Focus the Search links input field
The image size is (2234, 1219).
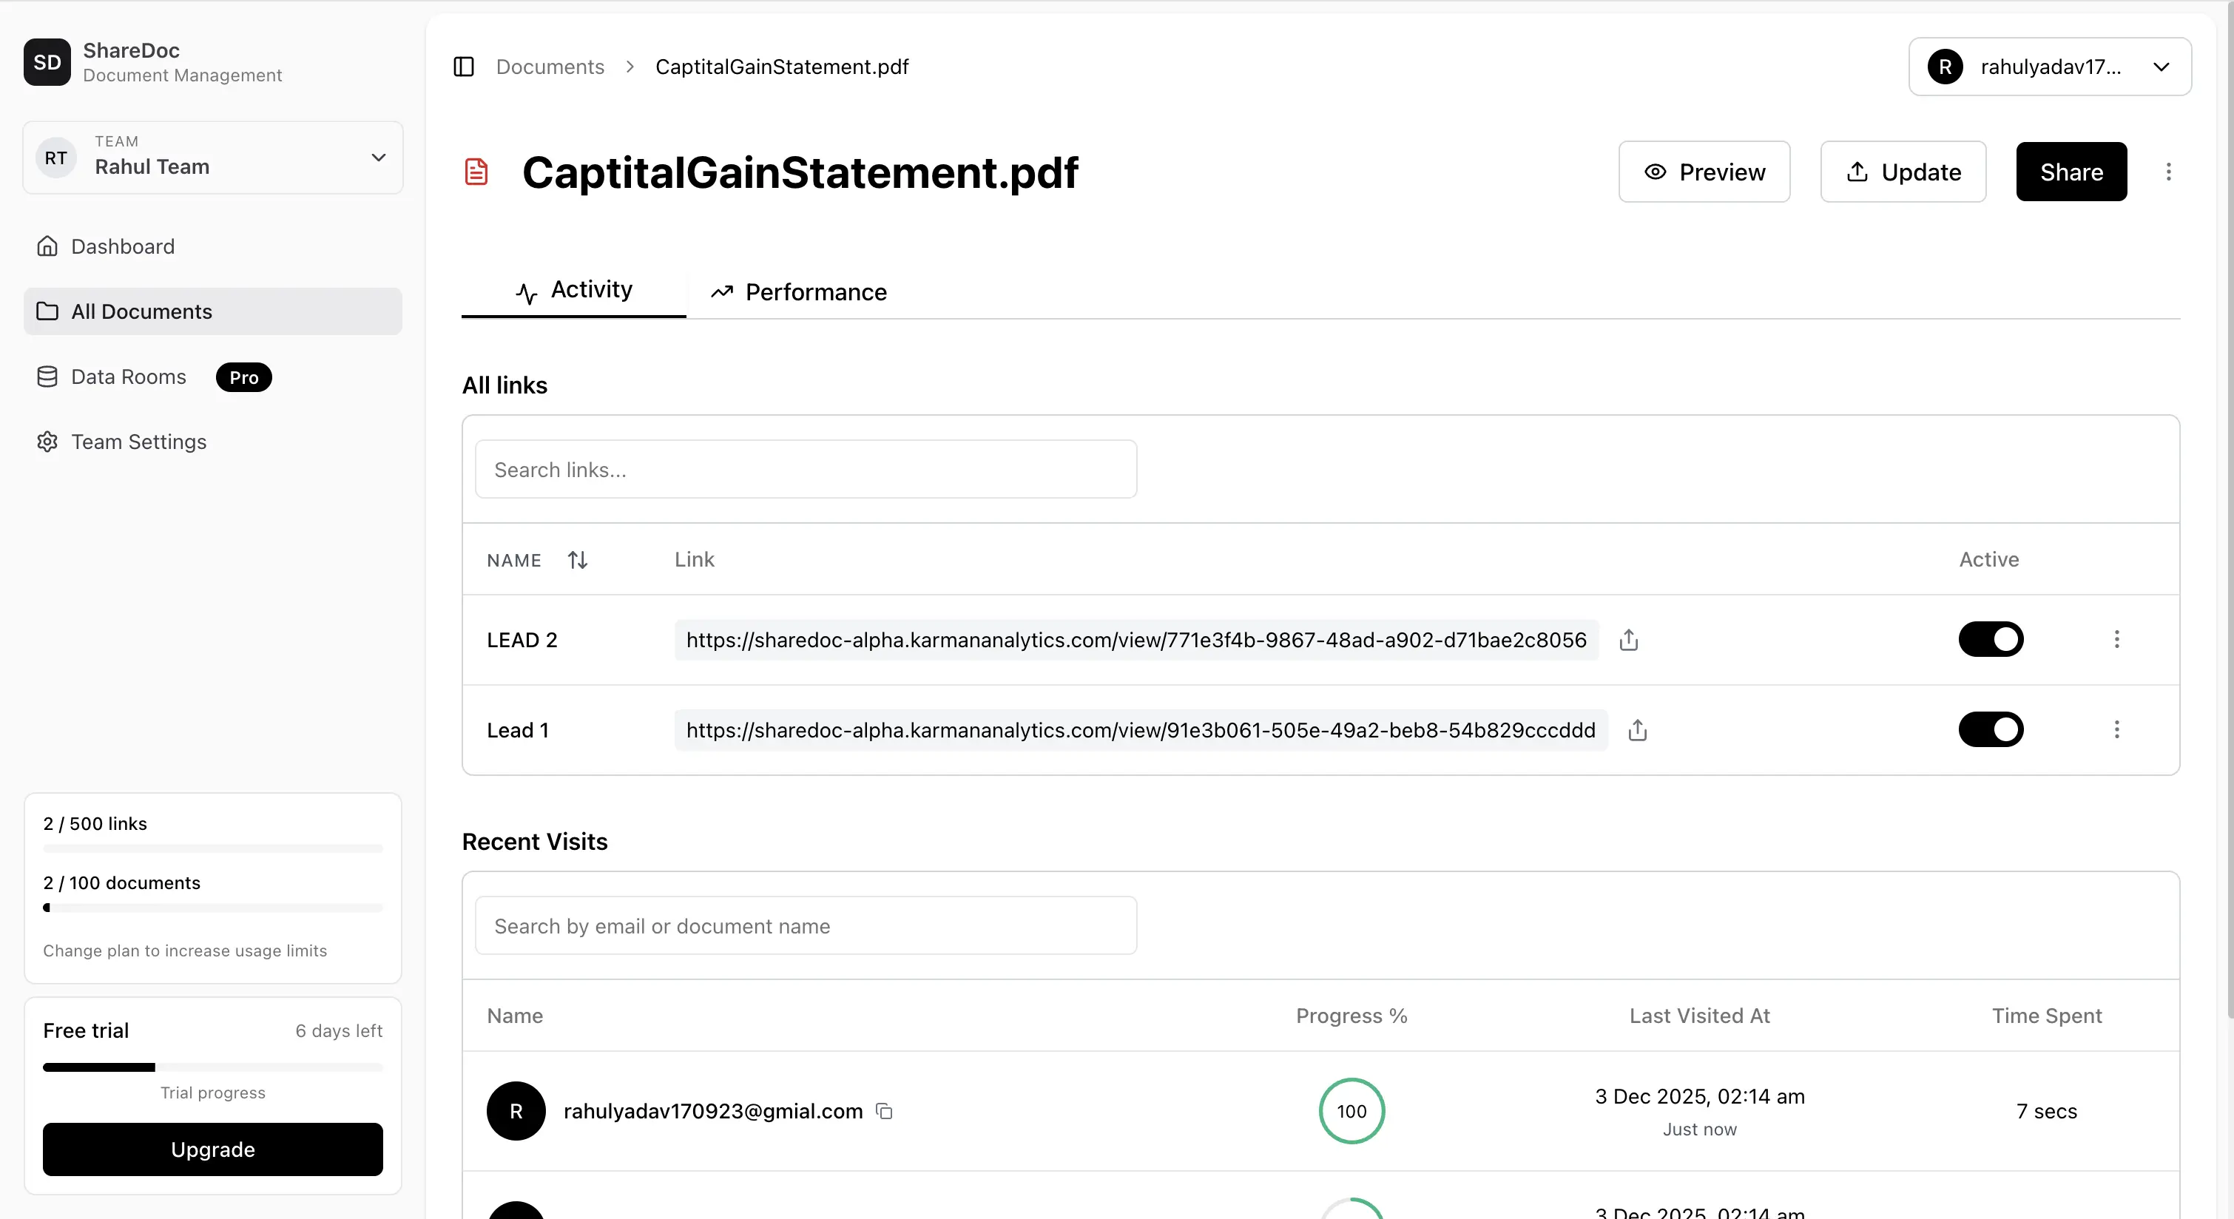(x=806, y=469)
